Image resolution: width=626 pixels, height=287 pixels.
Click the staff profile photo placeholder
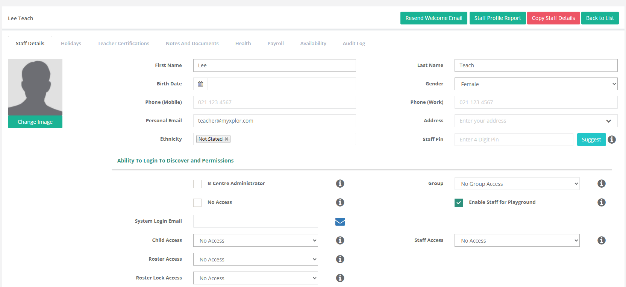coord(35,87)
